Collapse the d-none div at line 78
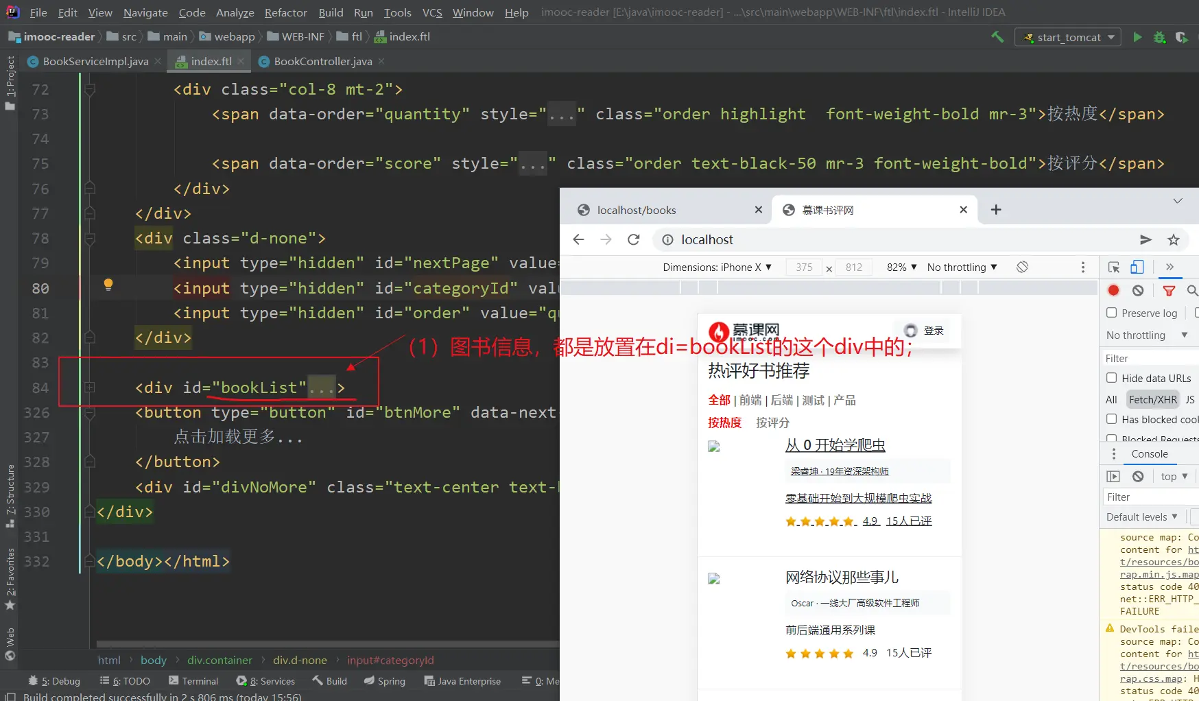The width and height of the screenshot is (1199, 701). [89, 239]
